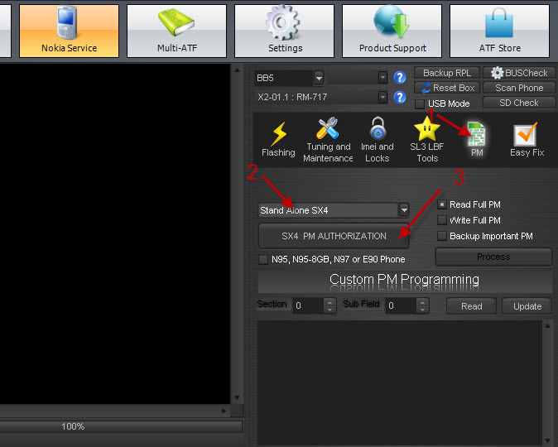Click help icon beside BB5 dropdown
This screenshot has width=558, height=447.
click(x=400, y=77)
